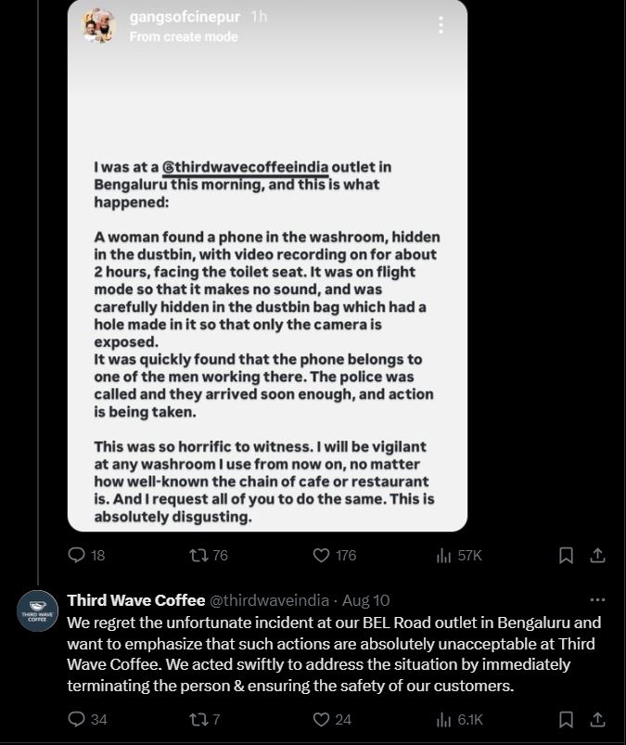Click the @thirdwaveindia handle
The height and width of the screenshot is (745, 626).
[269, 600]
